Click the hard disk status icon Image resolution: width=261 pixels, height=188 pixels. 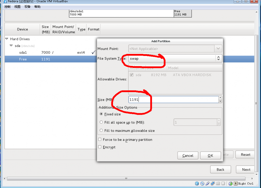[x=197, y=183]
